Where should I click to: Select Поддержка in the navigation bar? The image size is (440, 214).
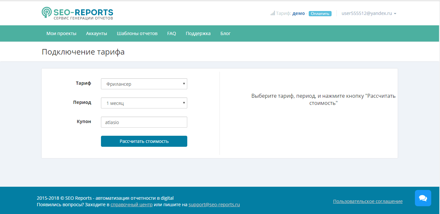[198, 33]
